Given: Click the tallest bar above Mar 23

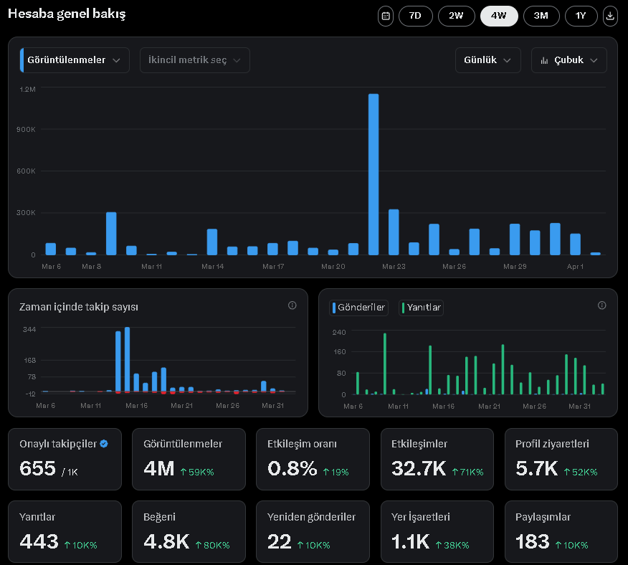Looking at the screenshot, I should (x=374, y=172).
